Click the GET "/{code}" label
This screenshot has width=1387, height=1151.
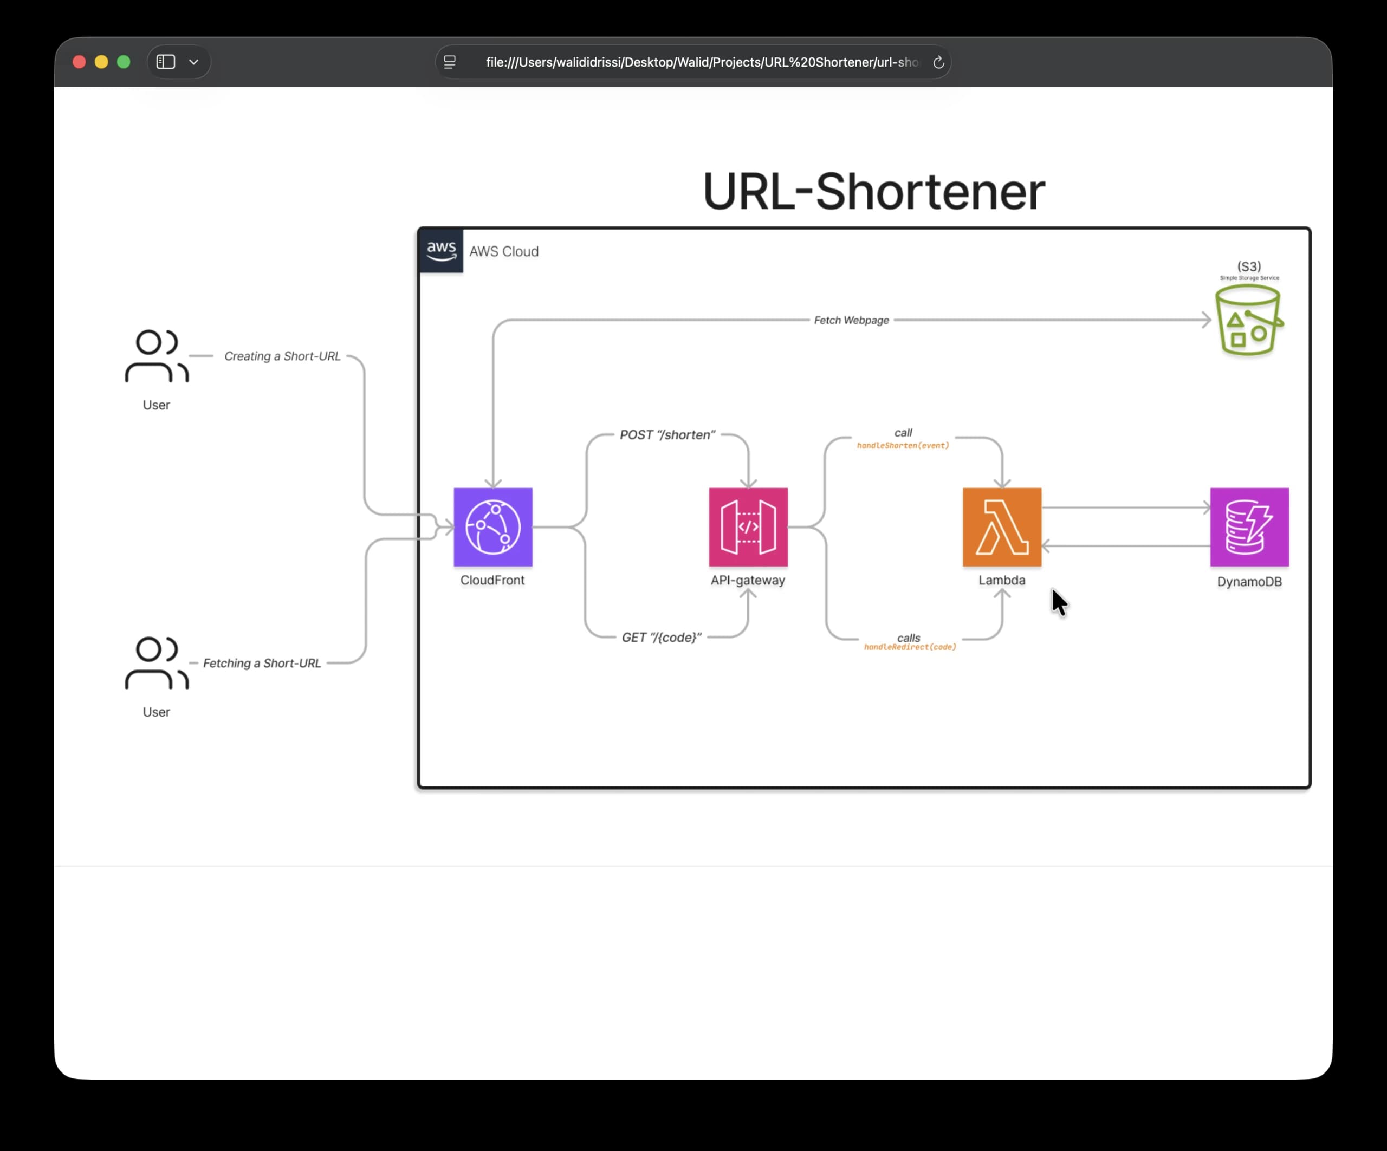click(x=661, y=637)
